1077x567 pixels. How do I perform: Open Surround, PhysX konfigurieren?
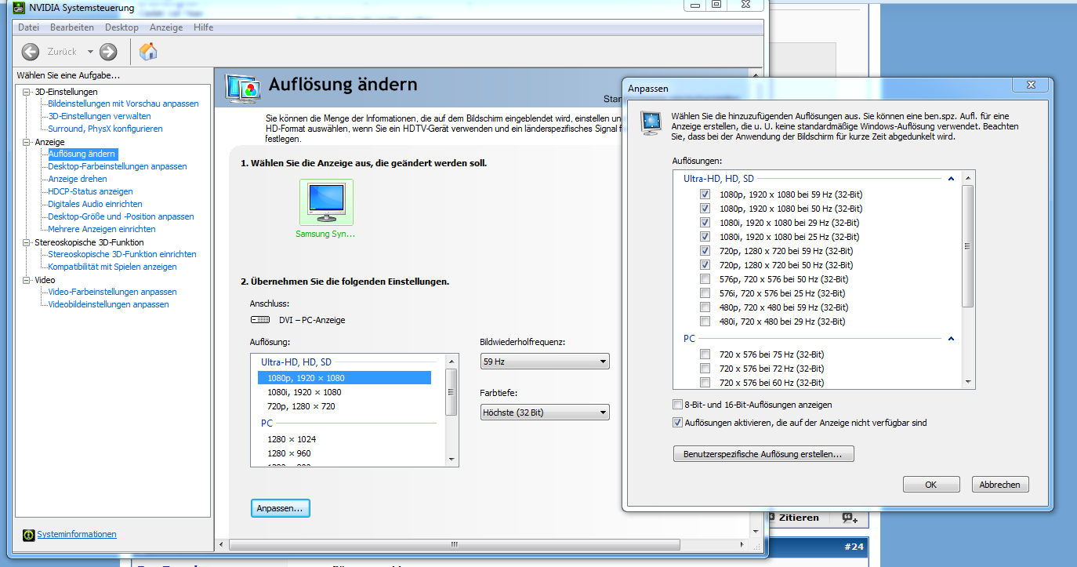[105, 129]
